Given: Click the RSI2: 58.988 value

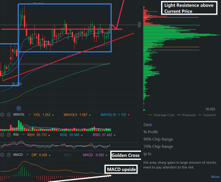Looking at the screenshot, I should [x=69, y=135].
